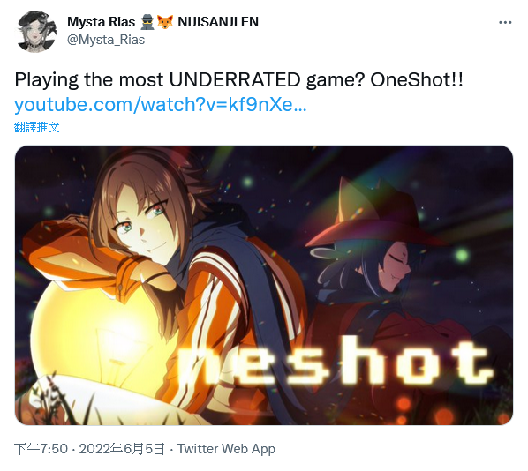
Task: Click the pixelated 'neshot' title text
Action: (x=335, y=362)
